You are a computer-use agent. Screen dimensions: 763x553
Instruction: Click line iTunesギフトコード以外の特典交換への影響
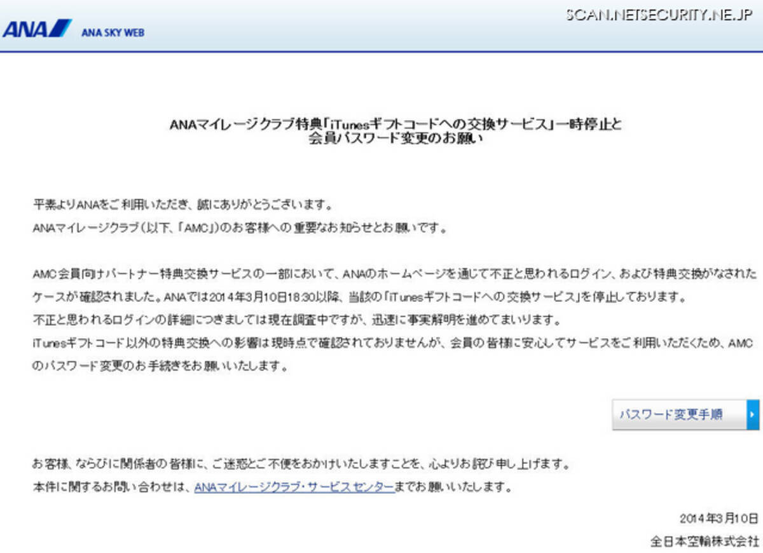pos(392,343)
